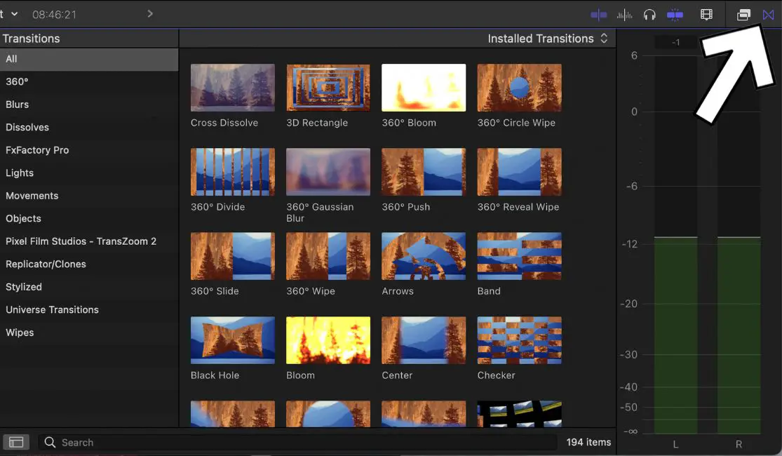Select the Cross Dissolve transition
The height and width of the screenshot is (456, 782).
(x=232, y=87)
